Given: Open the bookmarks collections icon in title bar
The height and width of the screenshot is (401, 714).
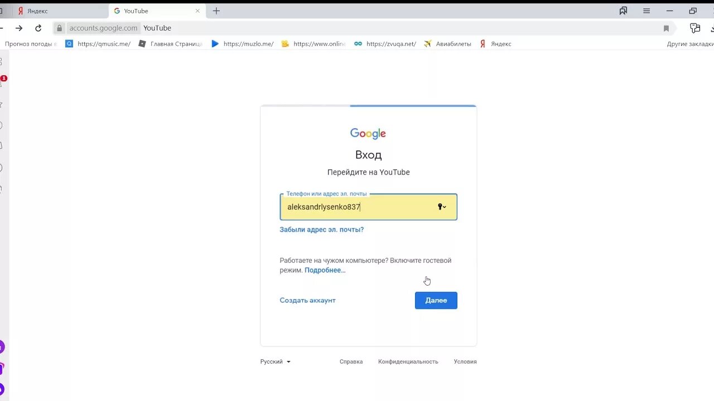Looking at the screenshot, I should pyautogui.click(x=623, y=11).
